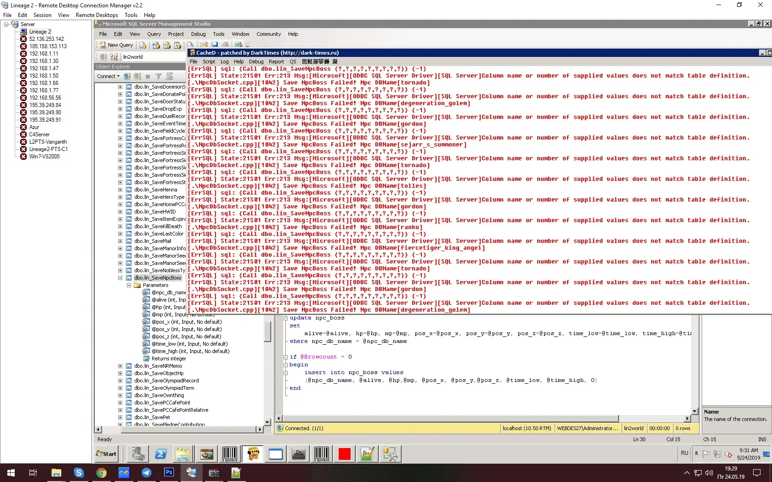Click Open File folder icon in SSMS toolbar
The width and height of the screenshot is (772, 482).
[204, 45]
